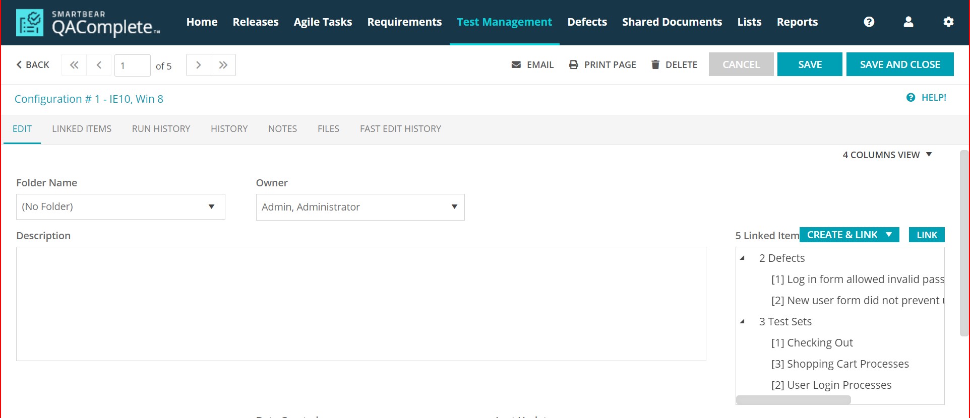Screen dimensions: 970x418
Task: Click the QAComplete logo icon
Action: click(30, 23)
